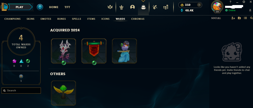The height and width of the screenshot is (108, 253).
Task: Open the Loot hammer icon
Action: click(155, 7)
